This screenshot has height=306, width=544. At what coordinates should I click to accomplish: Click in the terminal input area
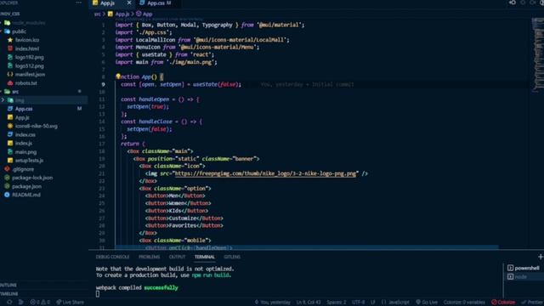(98, 294)
